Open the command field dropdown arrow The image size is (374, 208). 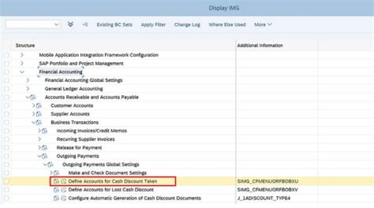click(57, 24)
